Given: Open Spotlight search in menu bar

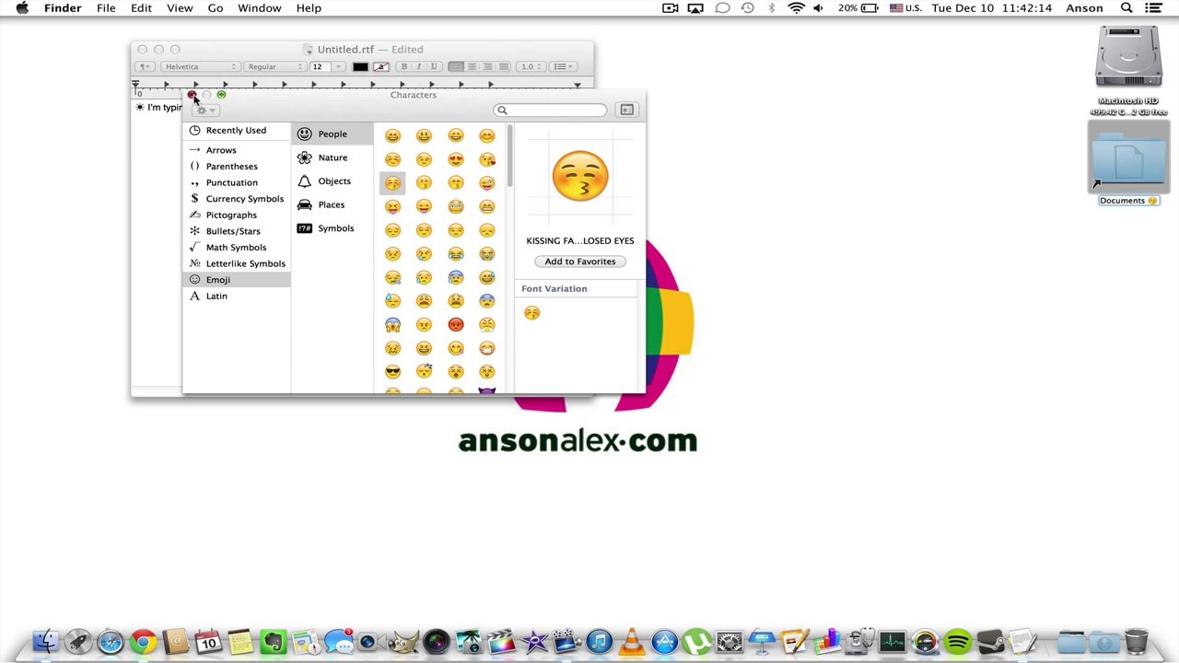Looking at the screenshot, I should coord(1126,8).
